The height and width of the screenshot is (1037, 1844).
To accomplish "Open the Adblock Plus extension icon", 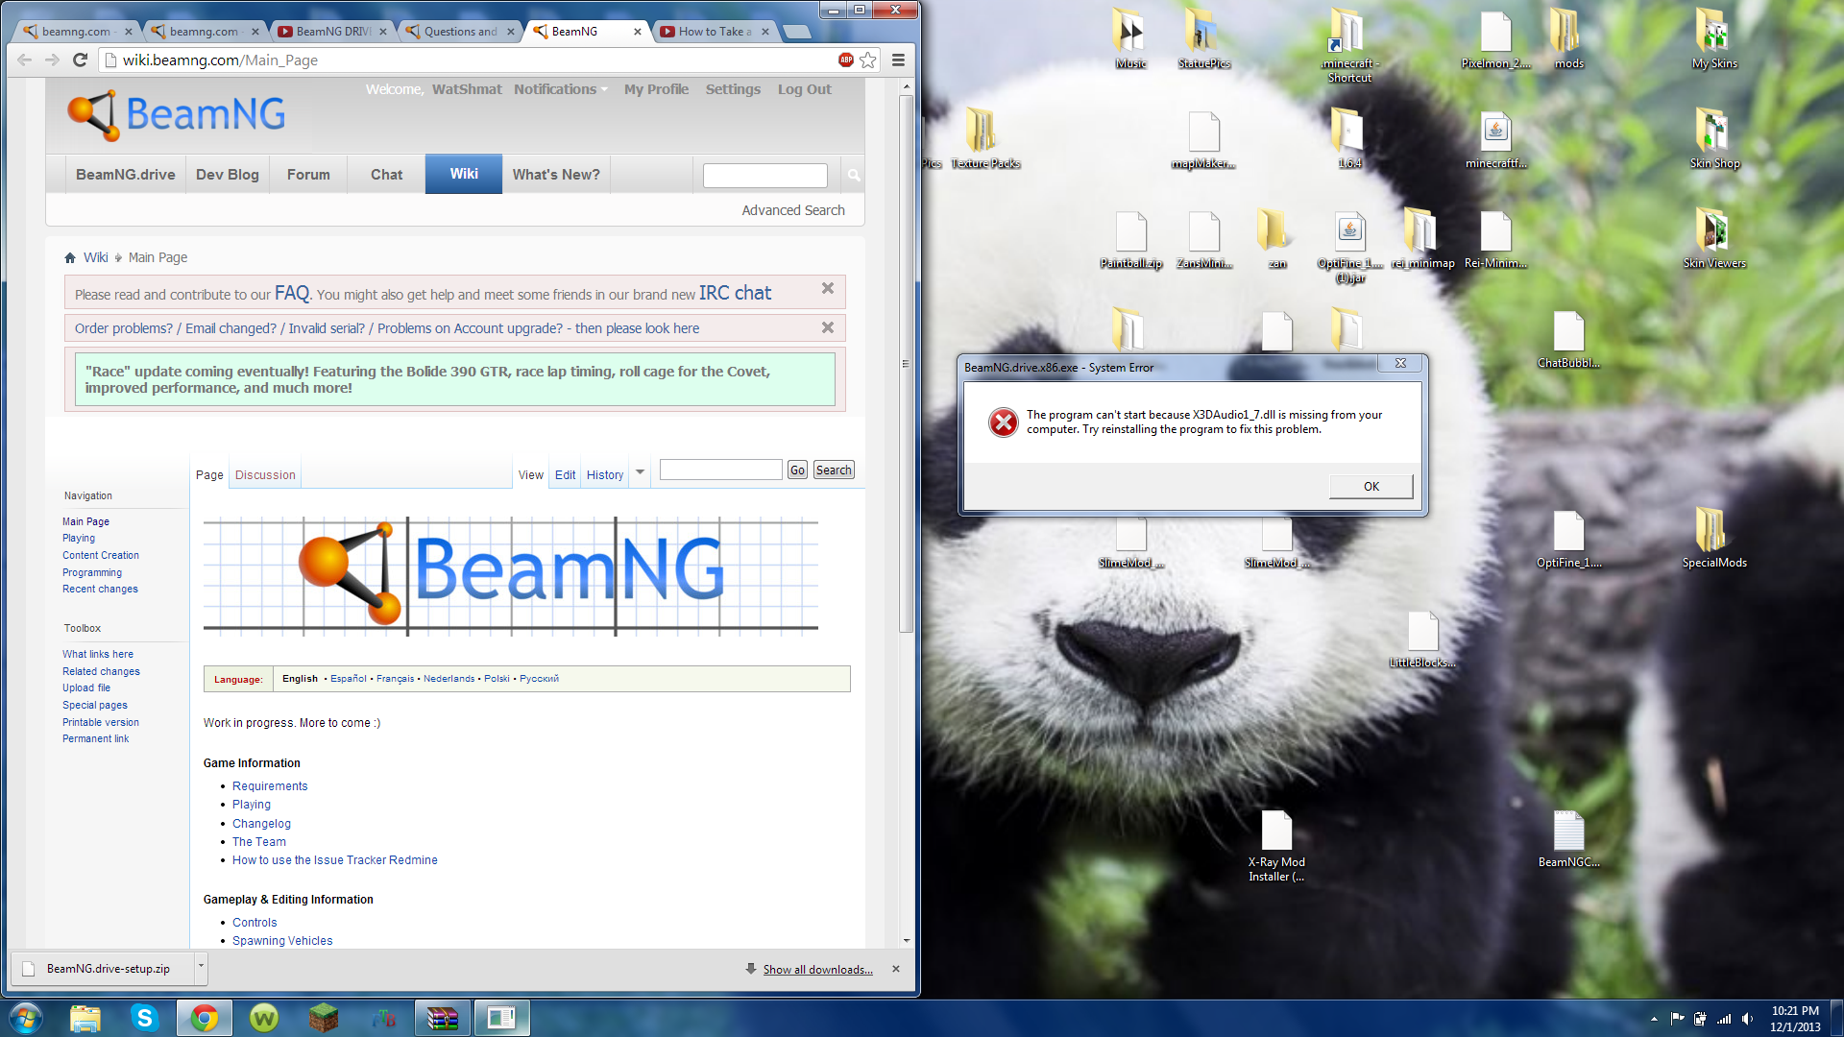I will [x=846, y=60].
